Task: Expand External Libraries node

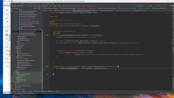Action: [14, 89]
